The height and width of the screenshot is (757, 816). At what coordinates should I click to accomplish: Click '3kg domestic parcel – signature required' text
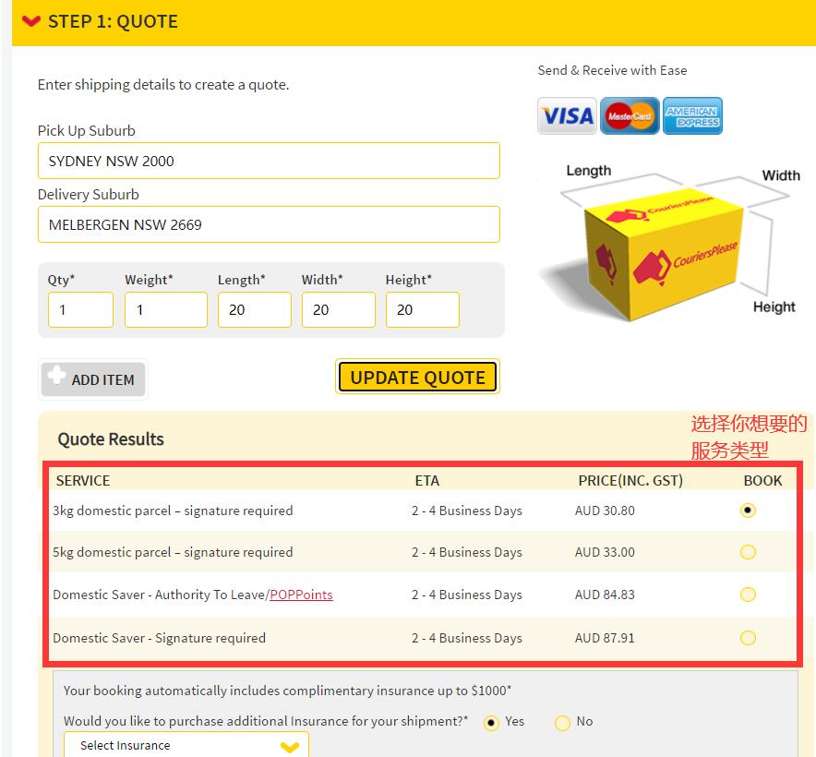click(173, 511)
